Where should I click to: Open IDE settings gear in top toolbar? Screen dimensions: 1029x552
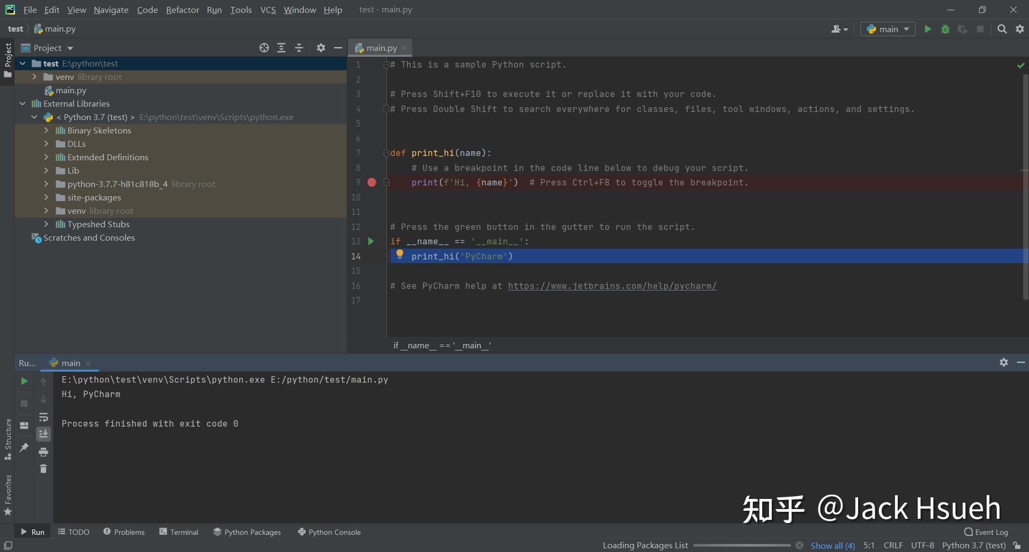pos(1020,29)
